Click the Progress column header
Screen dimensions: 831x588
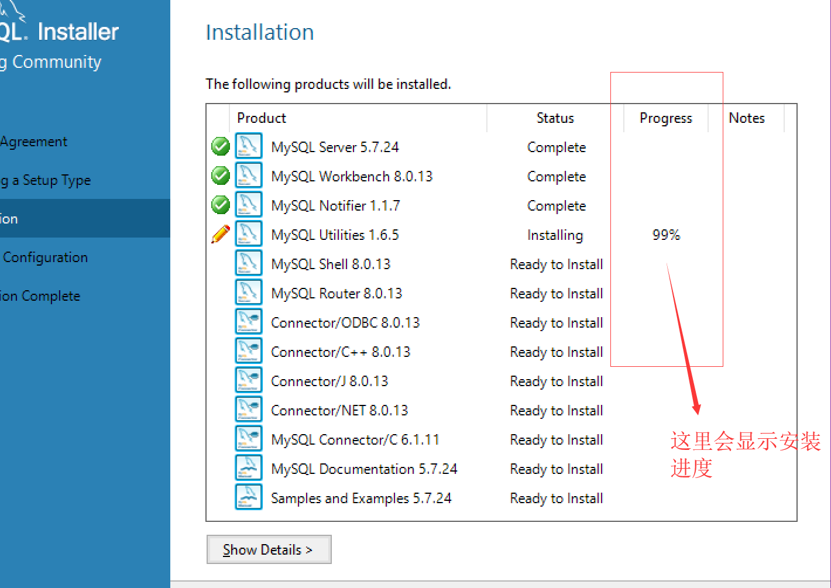point(666,118)
